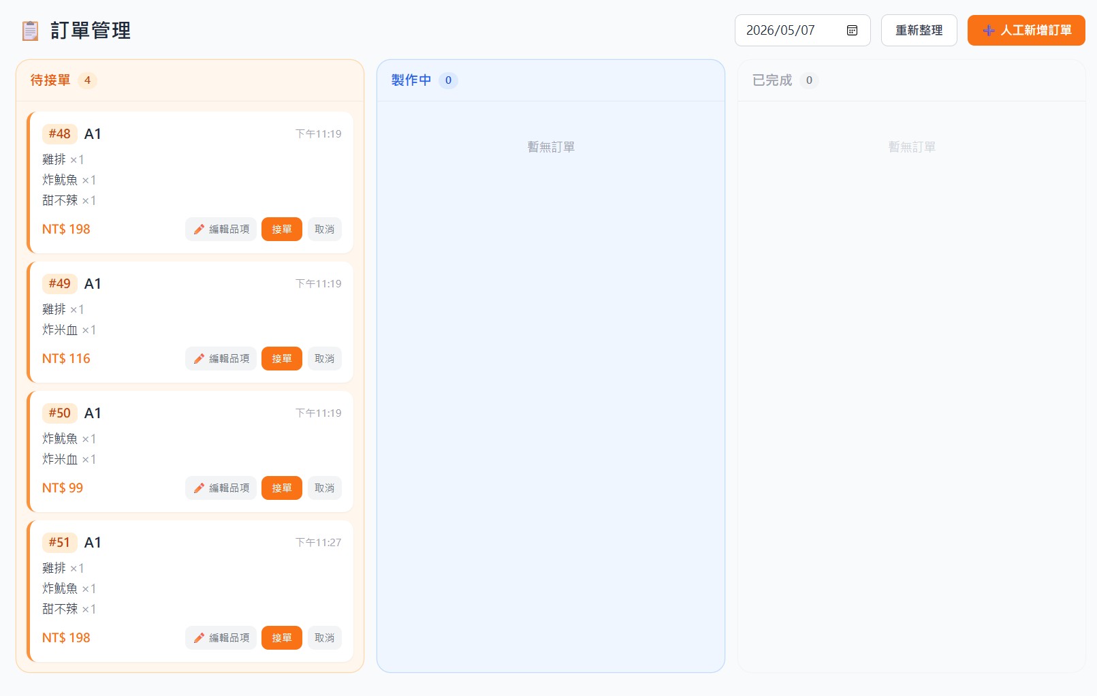Click table label A1 on order #50
This screenshot has height=696, width=1097.
click(93, 413)
